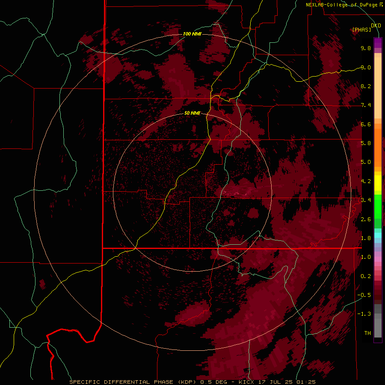The height and width of the screenshot is (385, 385).
Task: Select the 1.8 scale value
Action: pyautogui.click(x=366, y=238)
